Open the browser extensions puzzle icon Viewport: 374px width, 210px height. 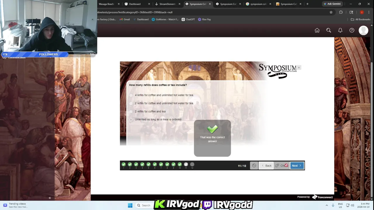[x=341, y=12]
